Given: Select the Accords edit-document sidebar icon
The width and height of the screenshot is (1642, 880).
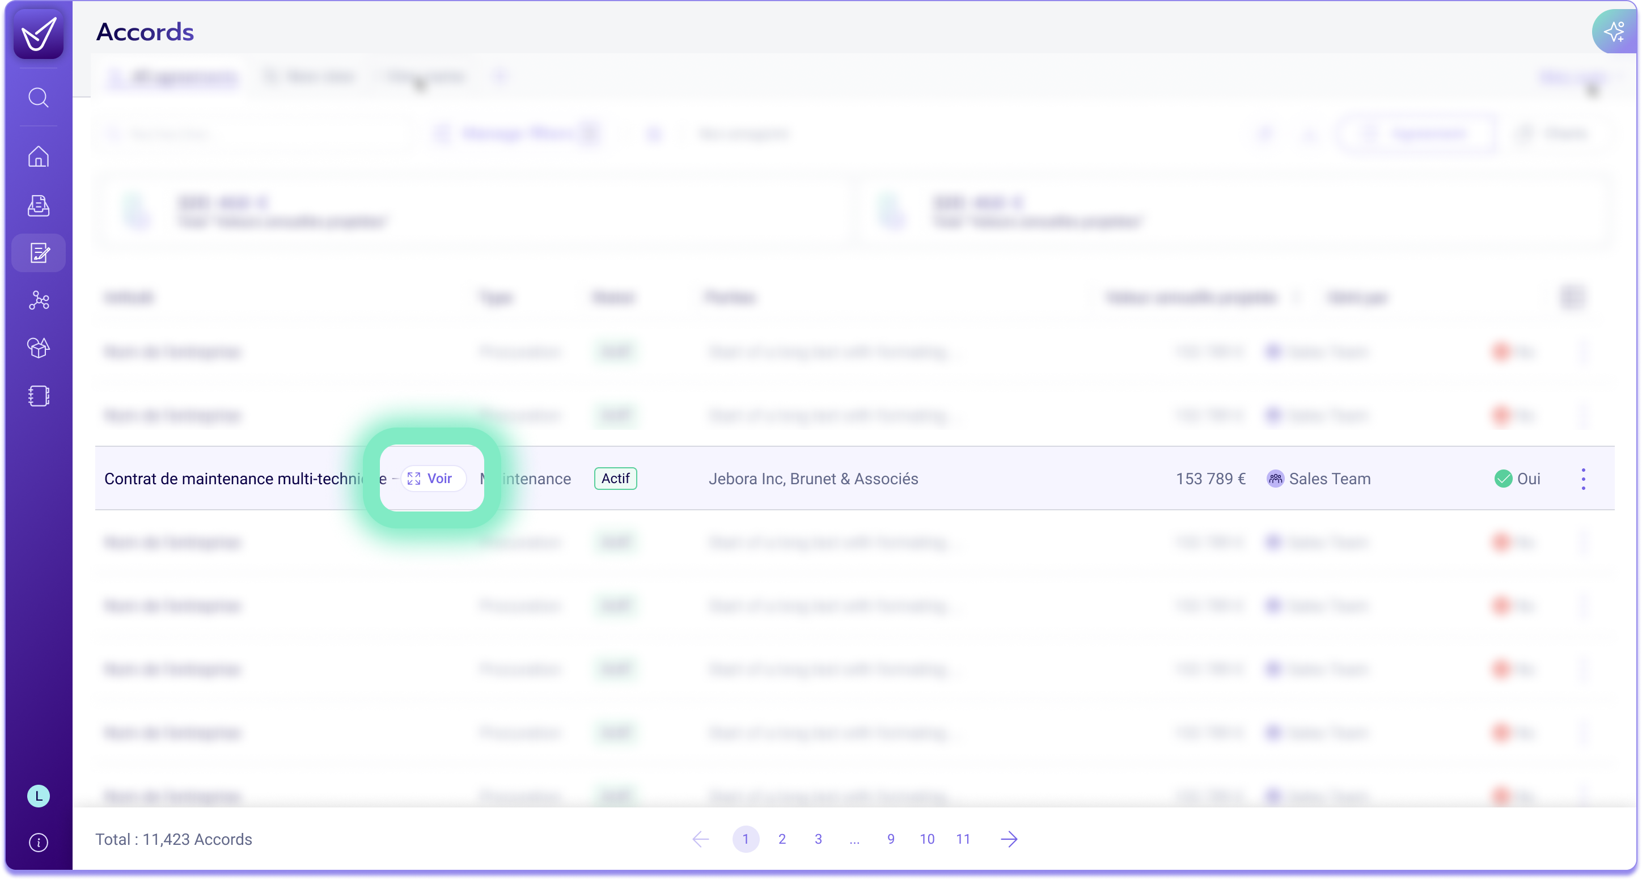Looking at the screenshot, I should click(38, 253).
